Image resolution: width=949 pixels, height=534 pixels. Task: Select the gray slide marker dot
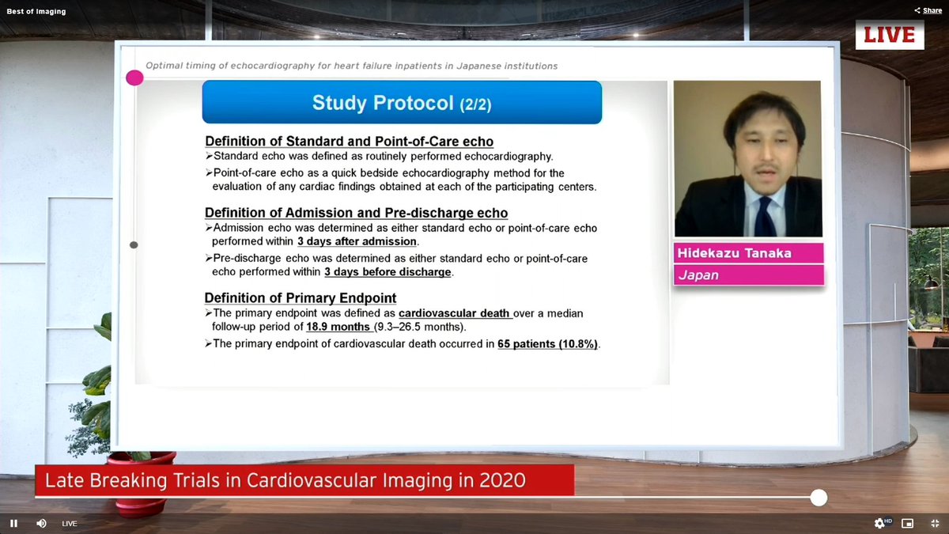tap(134, 244)
